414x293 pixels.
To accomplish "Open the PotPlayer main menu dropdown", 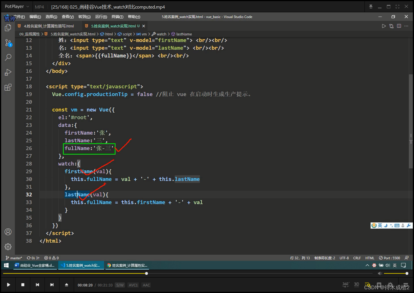I will (17, 7).
